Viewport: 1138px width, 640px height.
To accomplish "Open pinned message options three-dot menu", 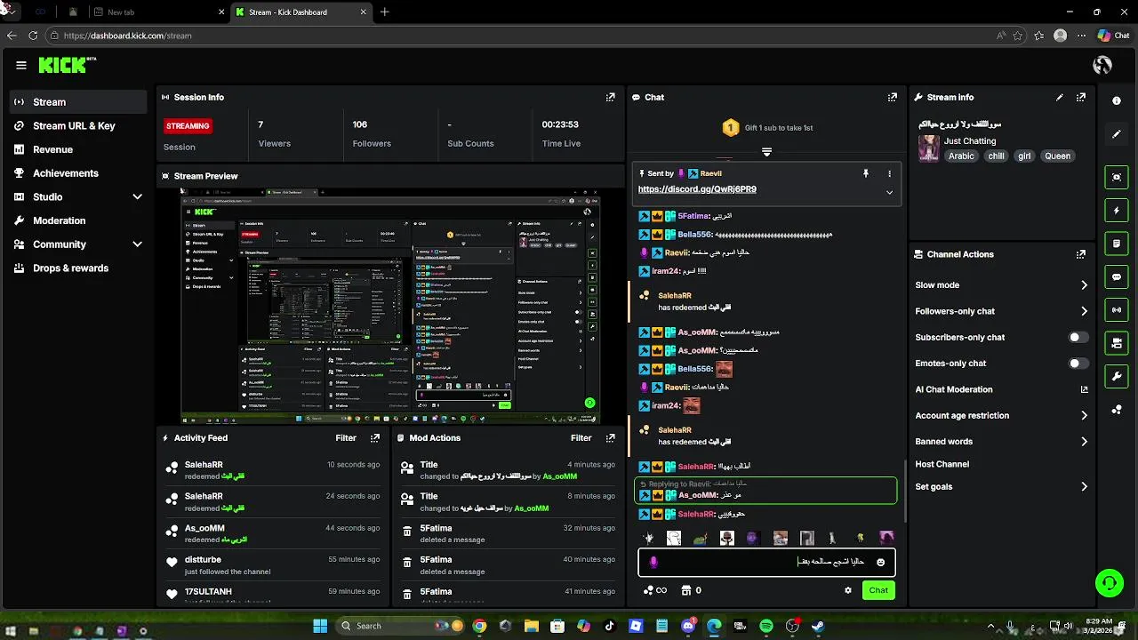I will point(889,173).
